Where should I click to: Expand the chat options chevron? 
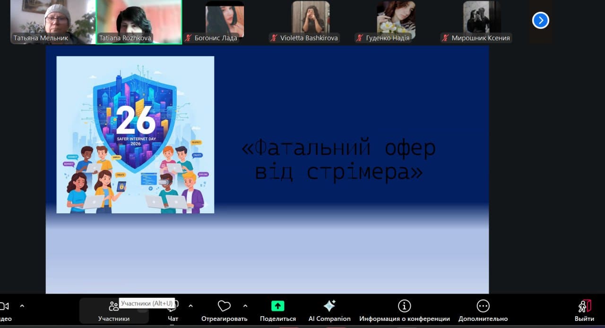(x=190, y=306)
